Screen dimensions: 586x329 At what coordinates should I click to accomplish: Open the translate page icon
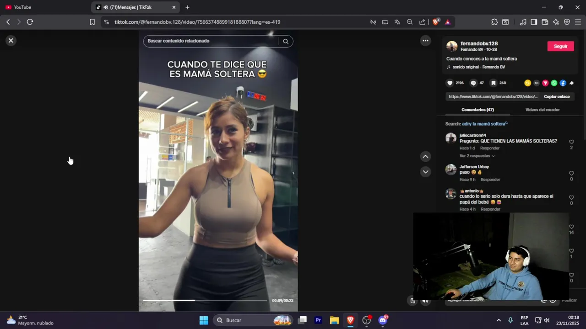pos(397,22)
